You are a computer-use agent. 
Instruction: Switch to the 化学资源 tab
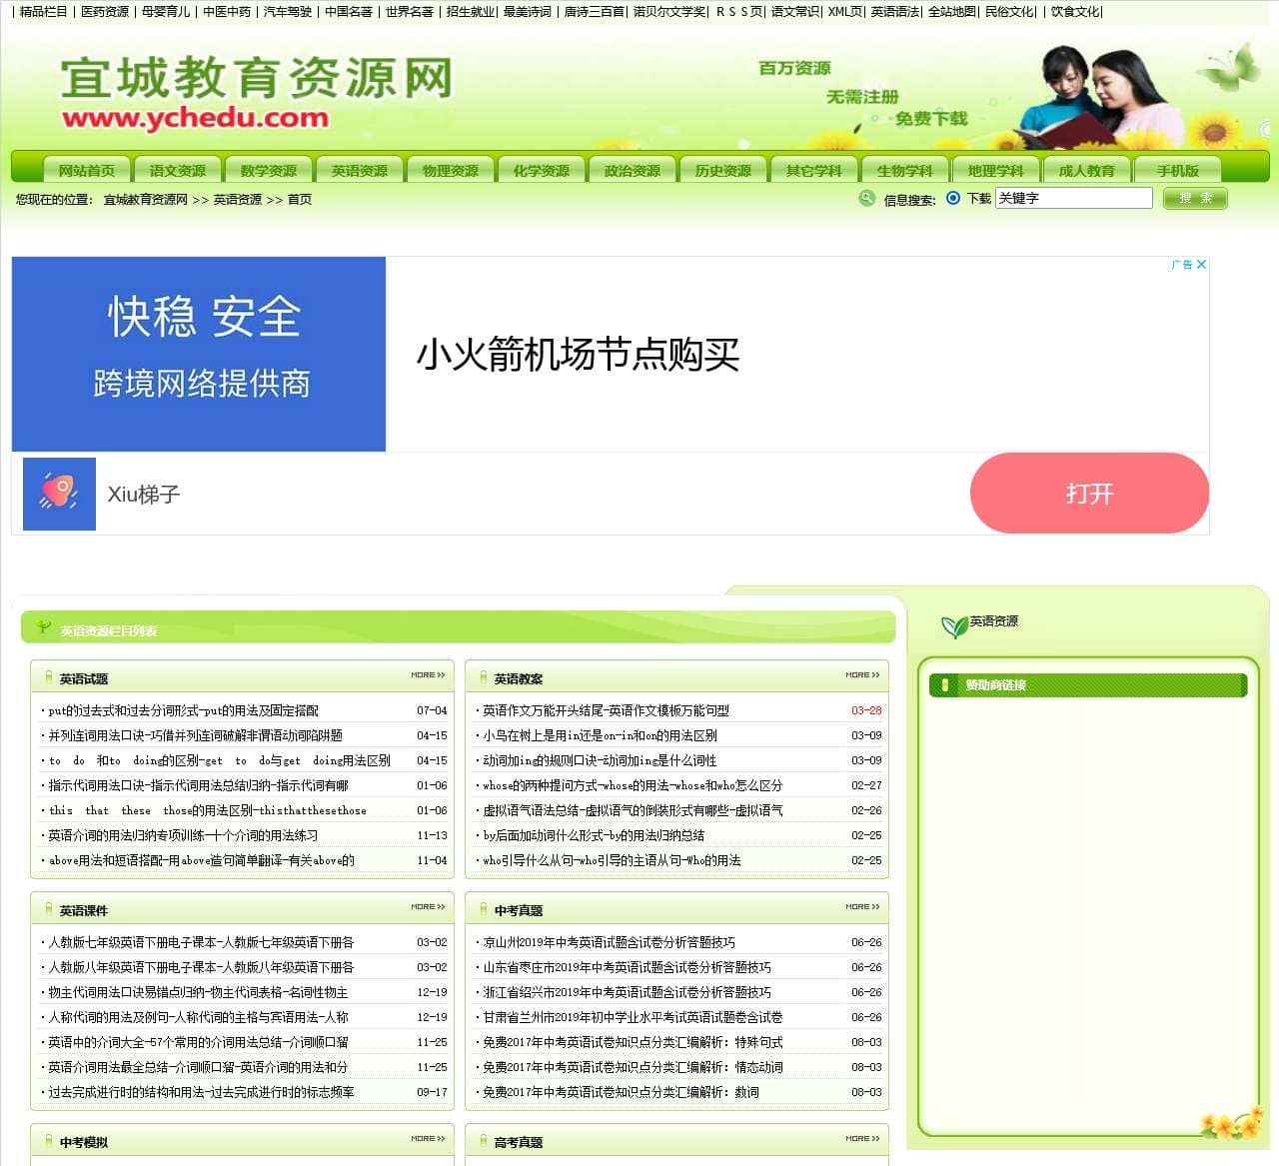pos(541,169)
